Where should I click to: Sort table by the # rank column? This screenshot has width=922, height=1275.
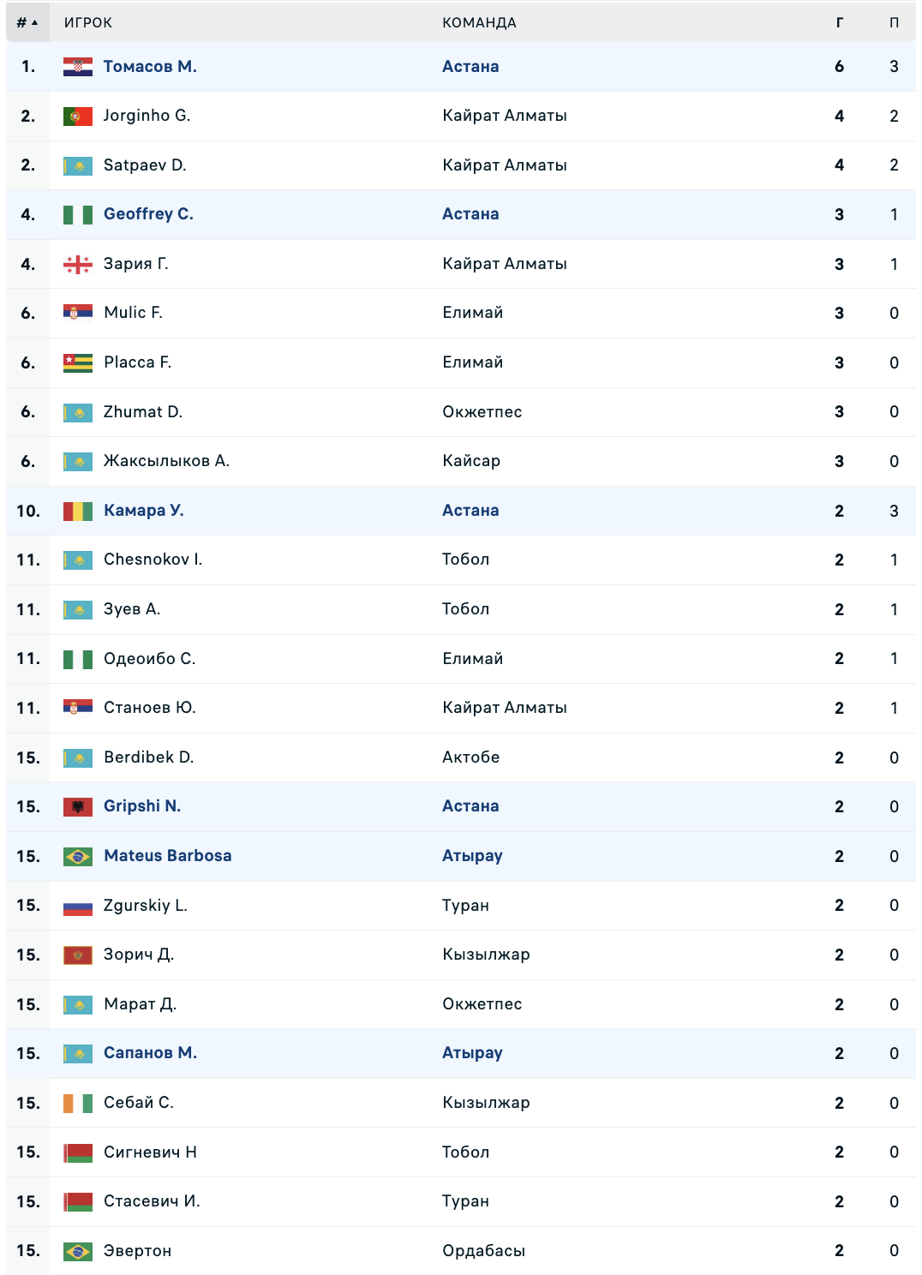click(27, 22)
